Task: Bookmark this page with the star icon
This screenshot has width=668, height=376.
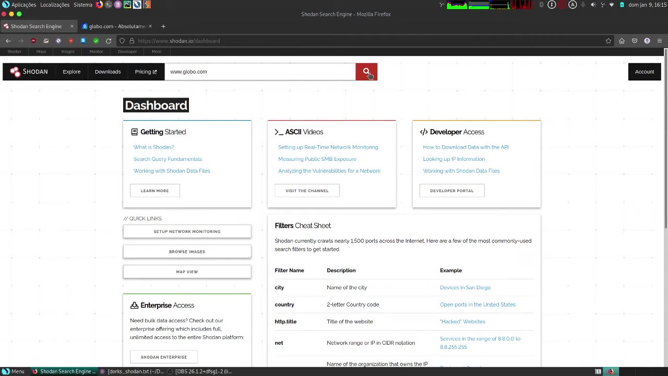Action: [609, 41]
